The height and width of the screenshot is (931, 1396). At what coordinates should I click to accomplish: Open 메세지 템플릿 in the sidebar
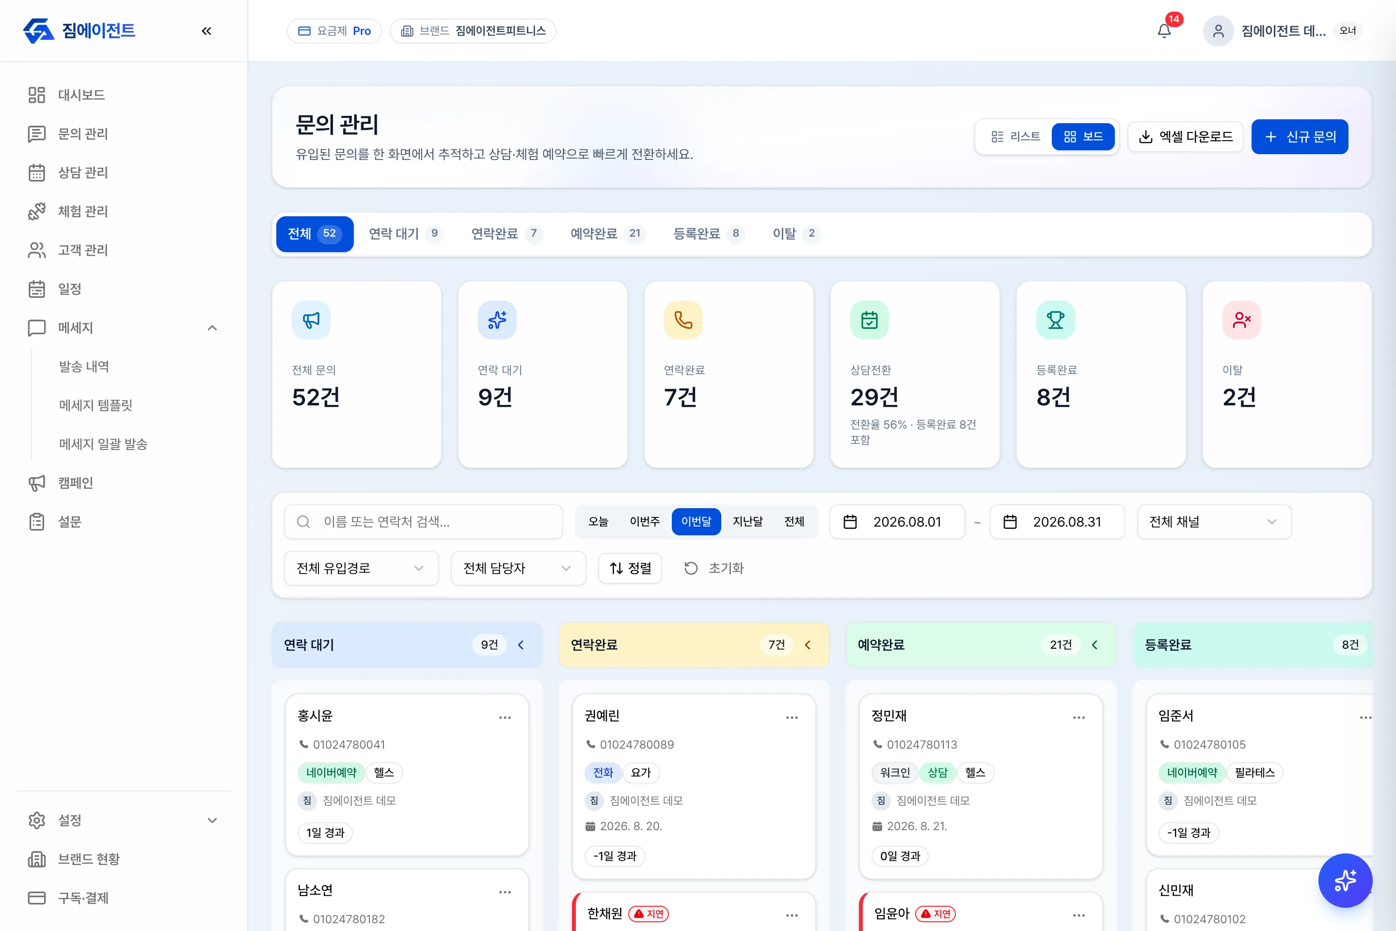95,405
